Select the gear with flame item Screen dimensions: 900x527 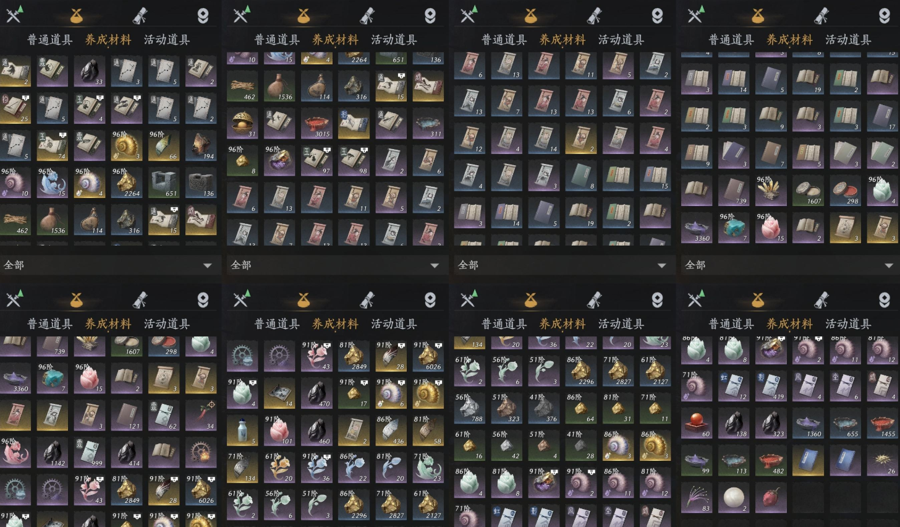pos(201,453)
